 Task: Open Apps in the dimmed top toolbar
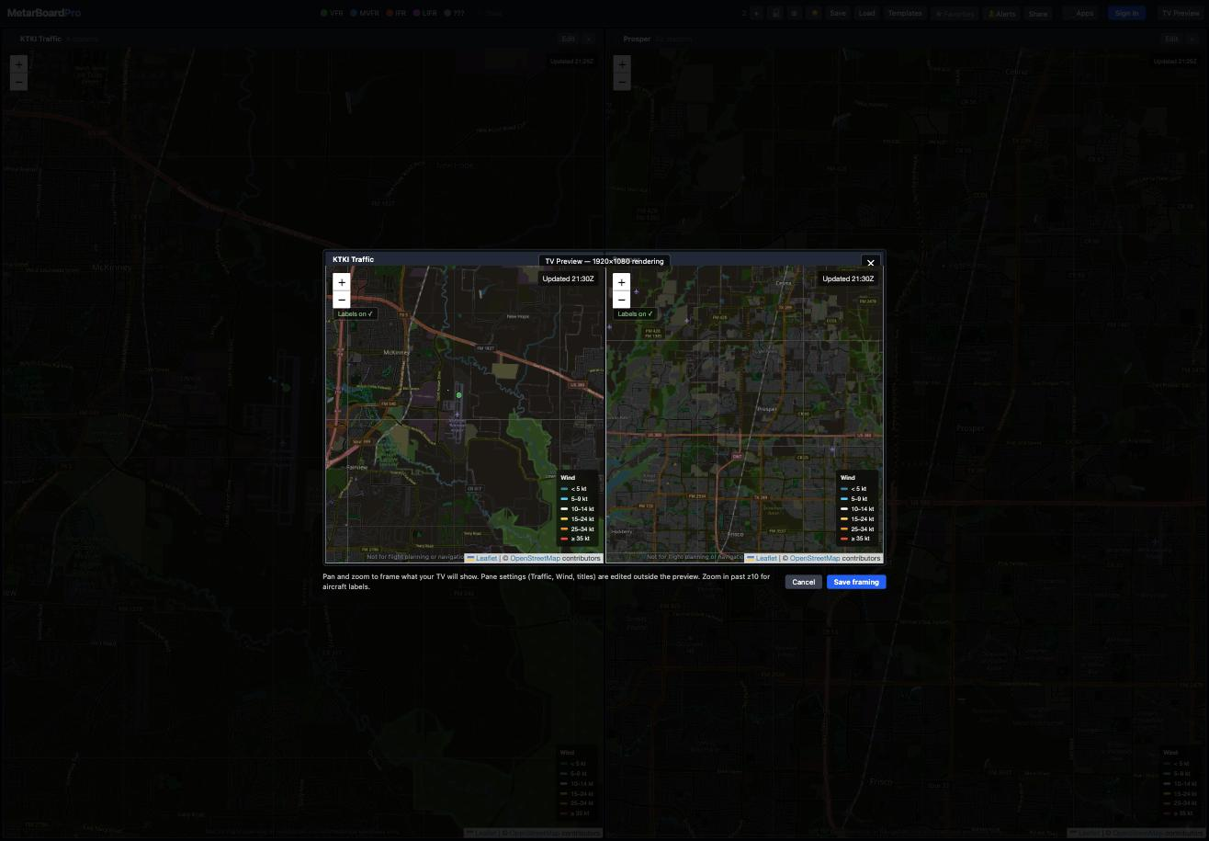coord(1080,14)
